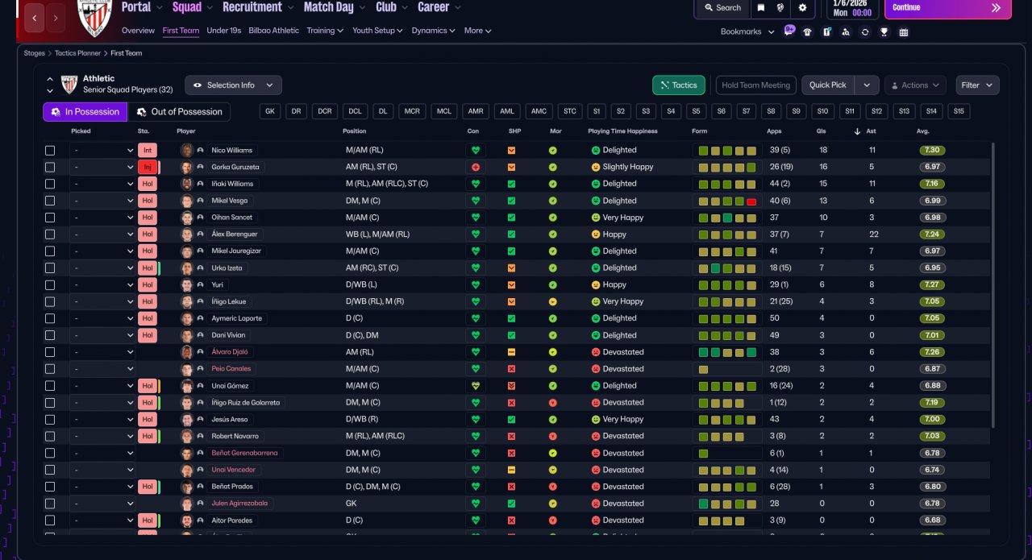Tick the checkbox for Iñaki Williams

tap(50, 184)
